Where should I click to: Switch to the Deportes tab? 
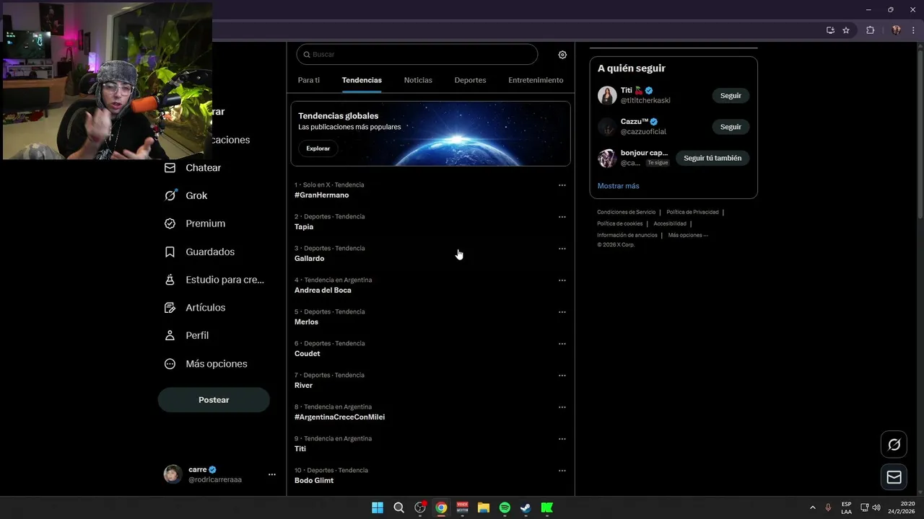pyautogui.click(x=470, y=80)
